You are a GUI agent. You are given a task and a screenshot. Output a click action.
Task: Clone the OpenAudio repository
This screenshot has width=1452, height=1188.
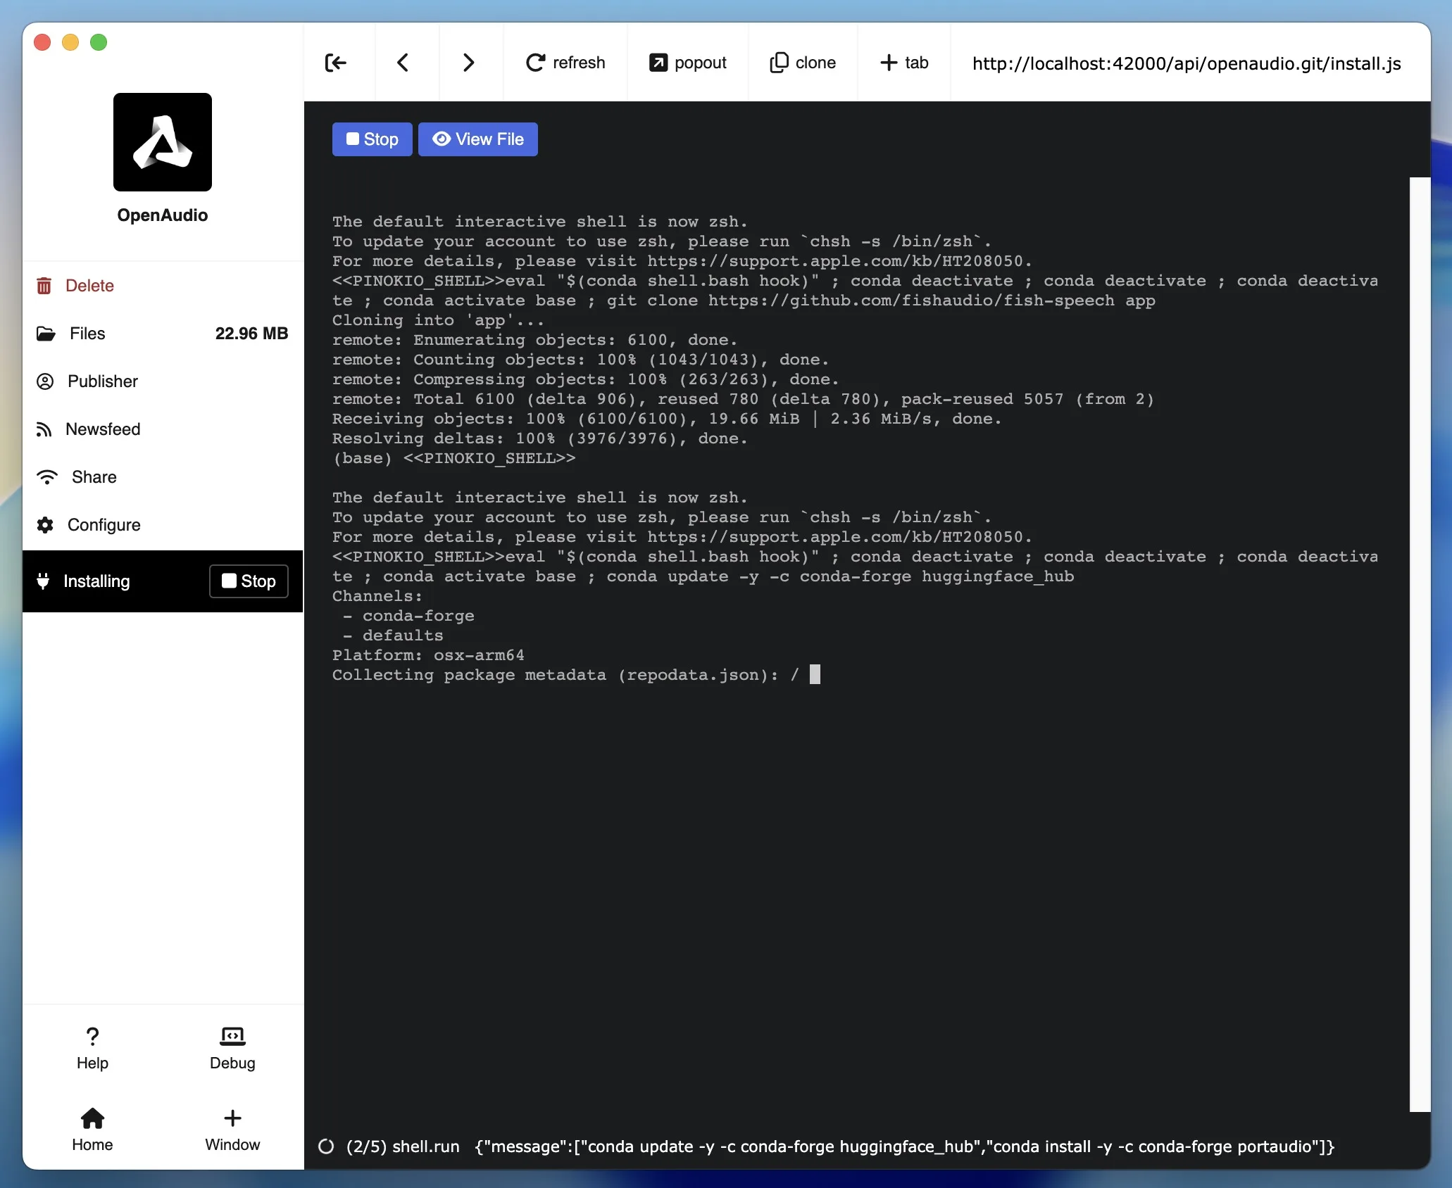(x=803, y=63)
